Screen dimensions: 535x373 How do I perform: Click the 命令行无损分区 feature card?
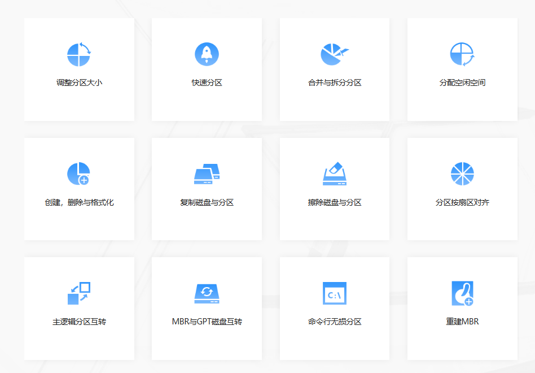click(334, 308)
